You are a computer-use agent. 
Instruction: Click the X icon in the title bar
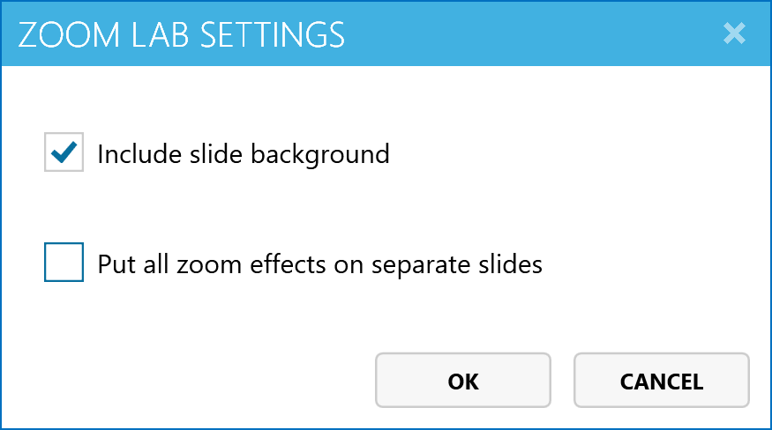coord(734,33)
